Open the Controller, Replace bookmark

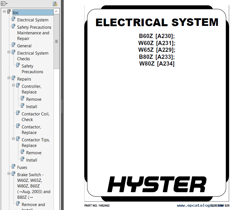[x=32, y=89]
